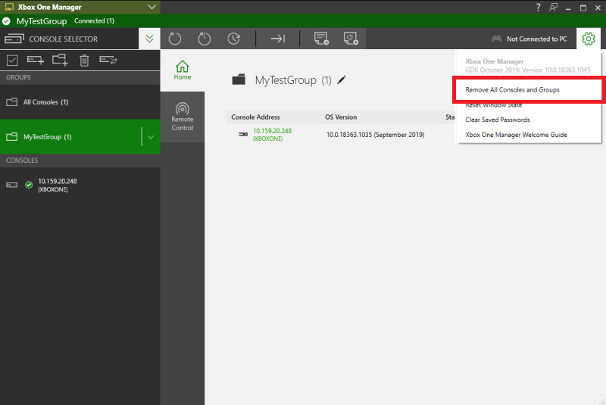This screenshot has height=405, width=606.
Task: Choose Remove All Consoles and Groups
Action: tap(513, 89)
